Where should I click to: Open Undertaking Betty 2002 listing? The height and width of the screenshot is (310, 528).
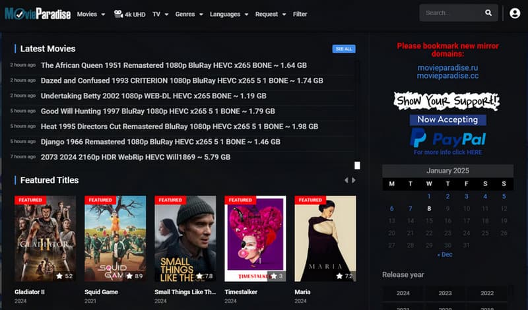pyautogui.click(x=154, y=96)
